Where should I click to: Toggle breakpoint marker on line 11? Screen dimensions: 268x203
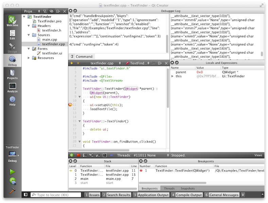point(70,105)
